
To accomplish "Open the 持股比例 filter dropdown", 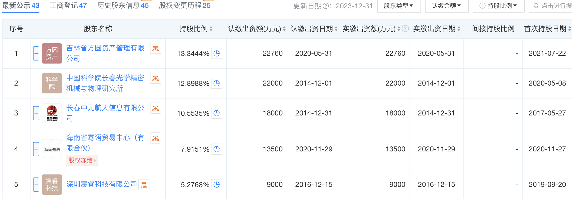I will (499, 6).
